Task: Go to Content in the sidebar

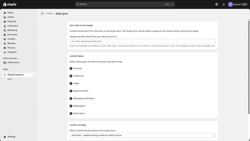Action: pos(11,39)
